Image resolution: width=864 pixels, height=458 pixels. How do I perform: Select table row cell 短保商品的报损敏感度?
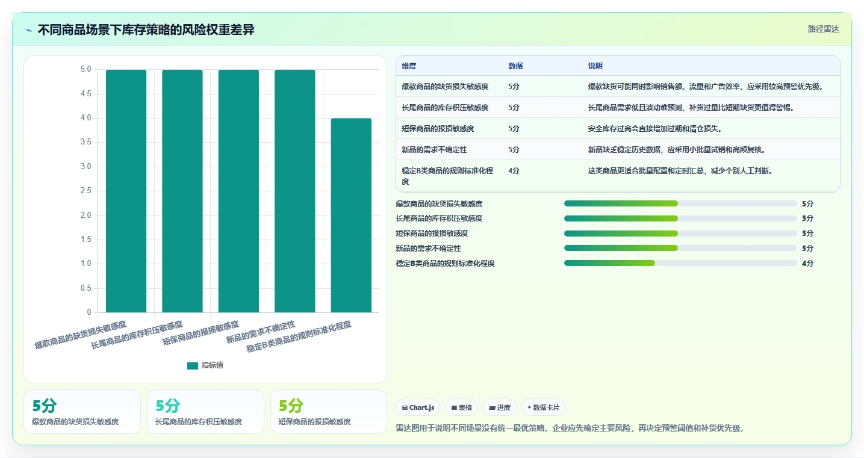438,129
